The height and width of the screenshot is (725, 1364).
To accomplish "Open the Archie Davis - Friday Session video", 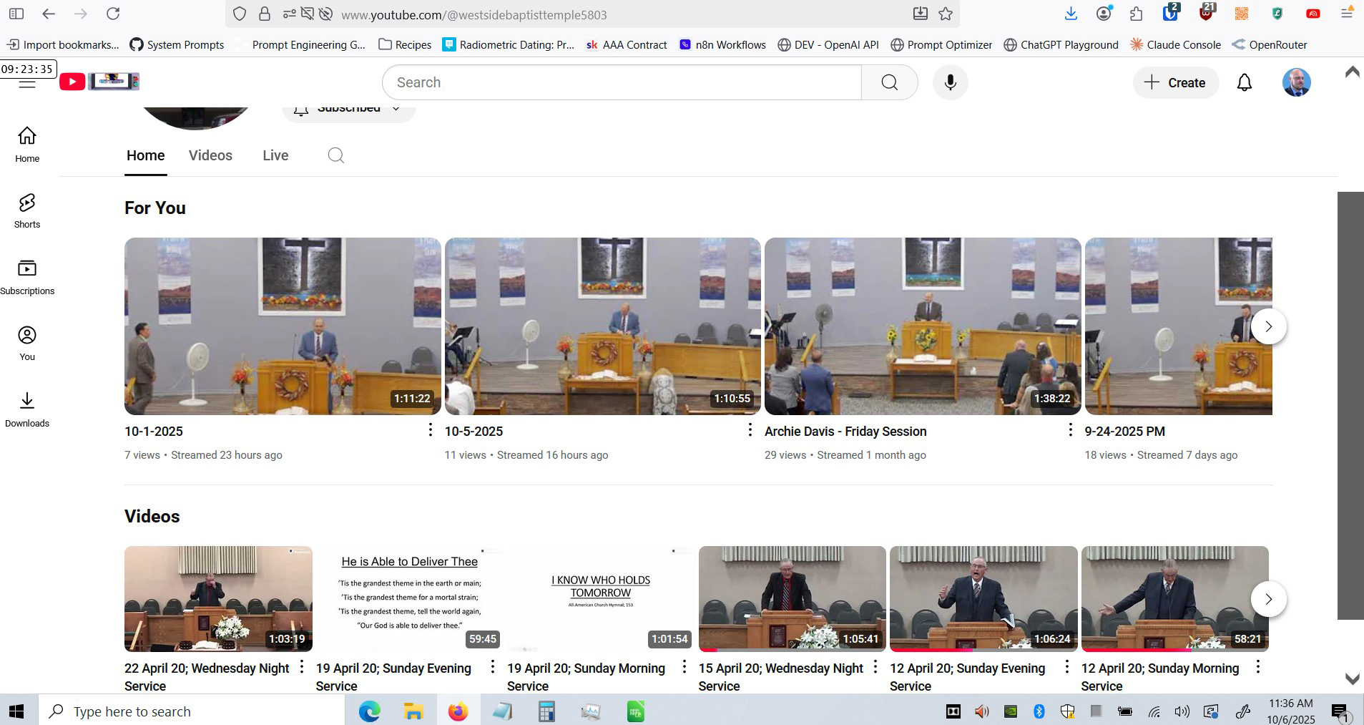I will 923,326.
